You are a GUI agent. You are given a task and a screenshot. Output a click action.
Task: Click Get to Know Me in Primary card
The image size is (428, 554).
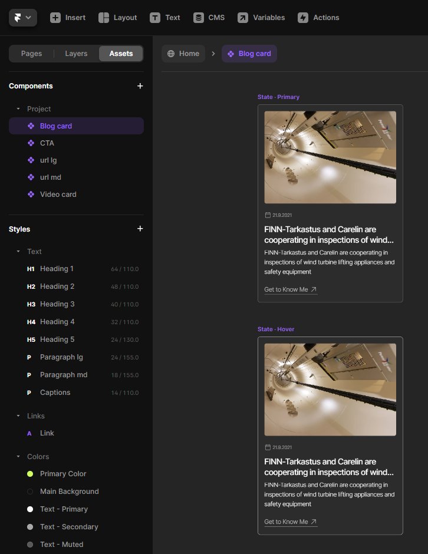tap(291, 290)
